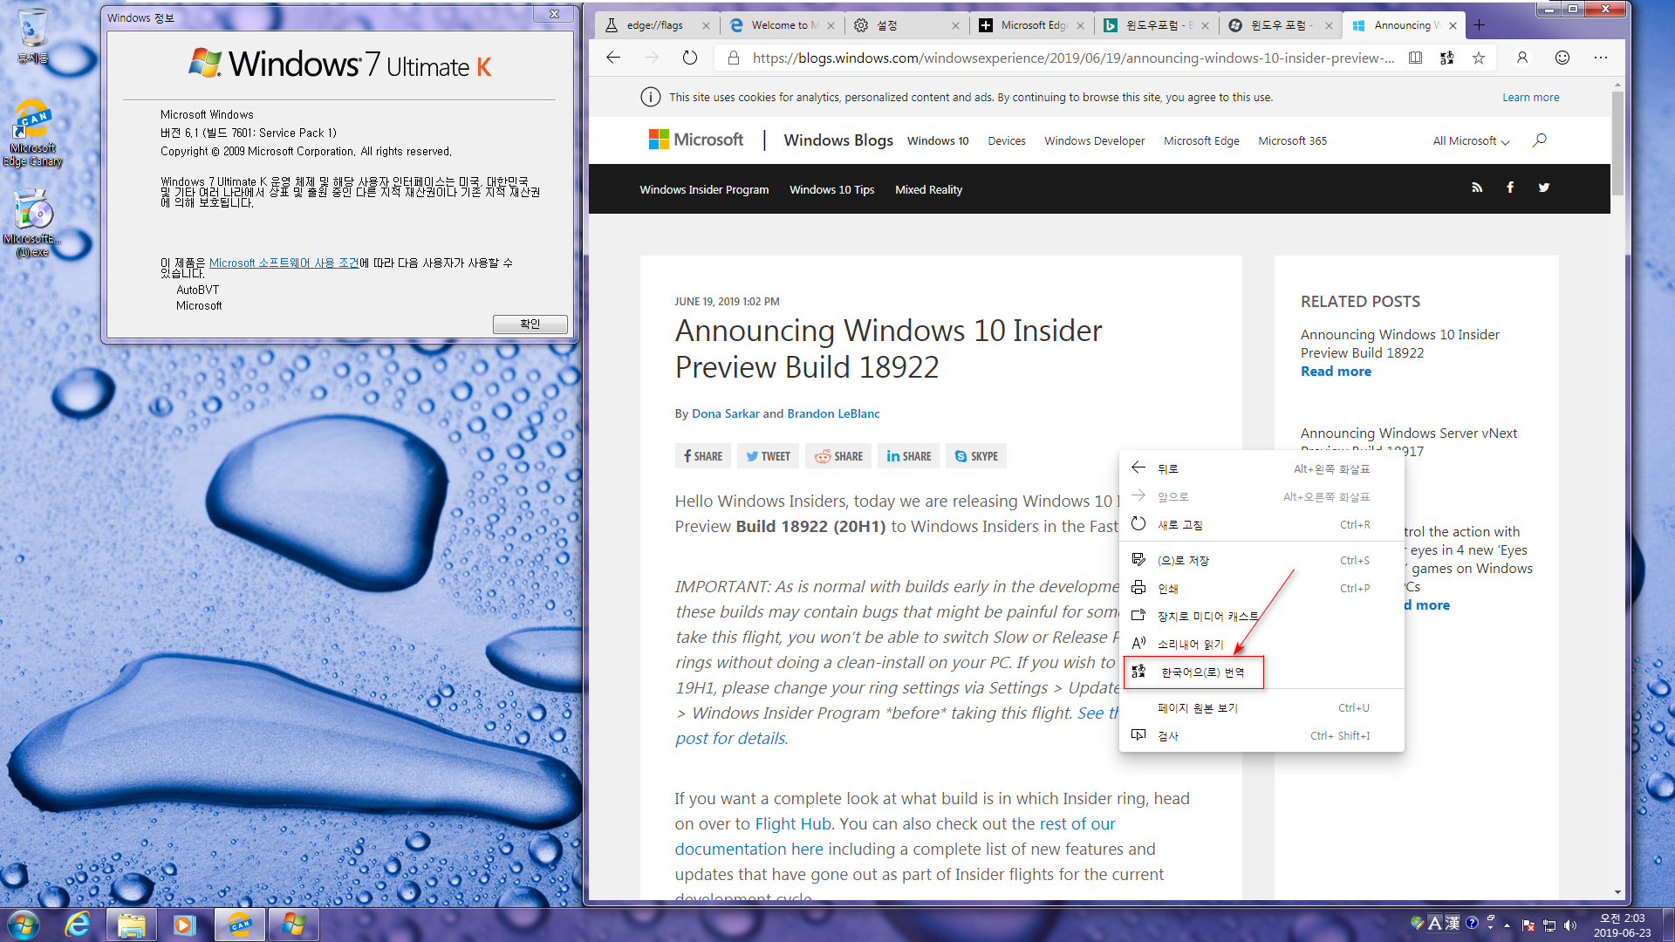Click the translate icon in address bar
This screenshot has width=1675, height=942.
(x=1446, y=58)
